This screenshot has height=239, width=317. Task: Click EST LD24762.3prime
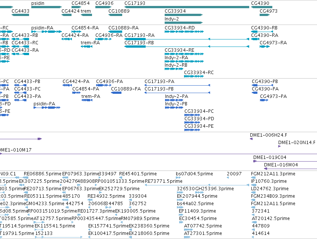click(x=253, y=192)
